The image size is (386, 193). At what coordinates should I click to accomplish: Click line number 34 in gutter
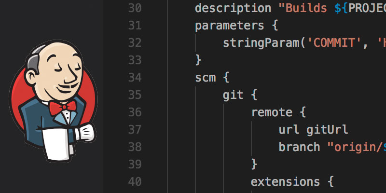(x=135, y=78)
